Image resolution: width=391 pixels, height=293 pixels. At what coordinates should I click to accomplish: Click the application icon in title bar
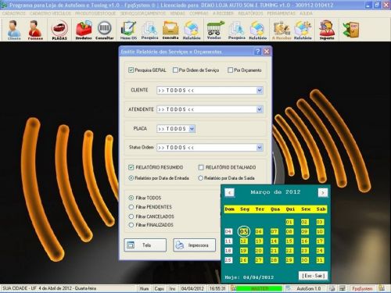coord(4,5)
